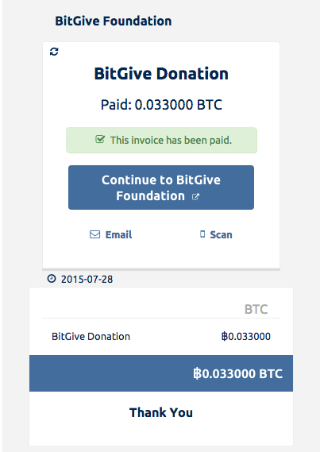Click the 'This invoice has been paid' banner
Screen dimensions: 320x452
click(x=161, y=140)
